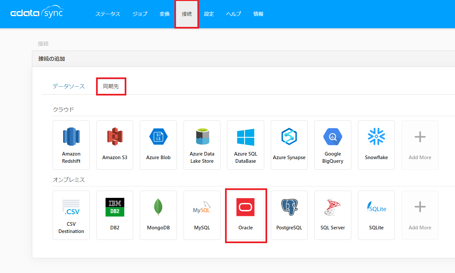The height and width of the screenshot is (273, 455).
Task: Choose the IBM DB2 connector tile
Action: [115, 215]
